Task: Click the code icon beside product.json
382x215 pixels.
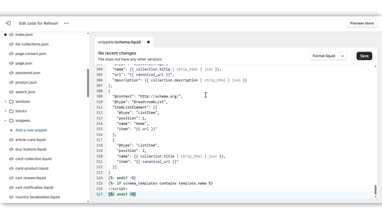Action: click(x=11, y=82)
